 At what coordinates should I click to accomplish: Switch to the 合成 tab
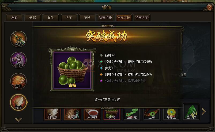pyautogui.click(x=14, y=18)
